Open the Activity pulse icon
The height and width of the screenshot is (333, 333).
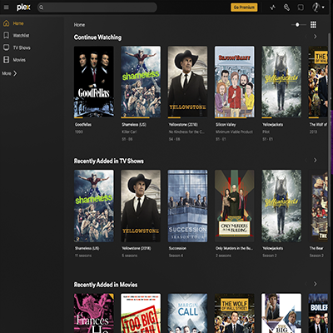pos(273,7)
